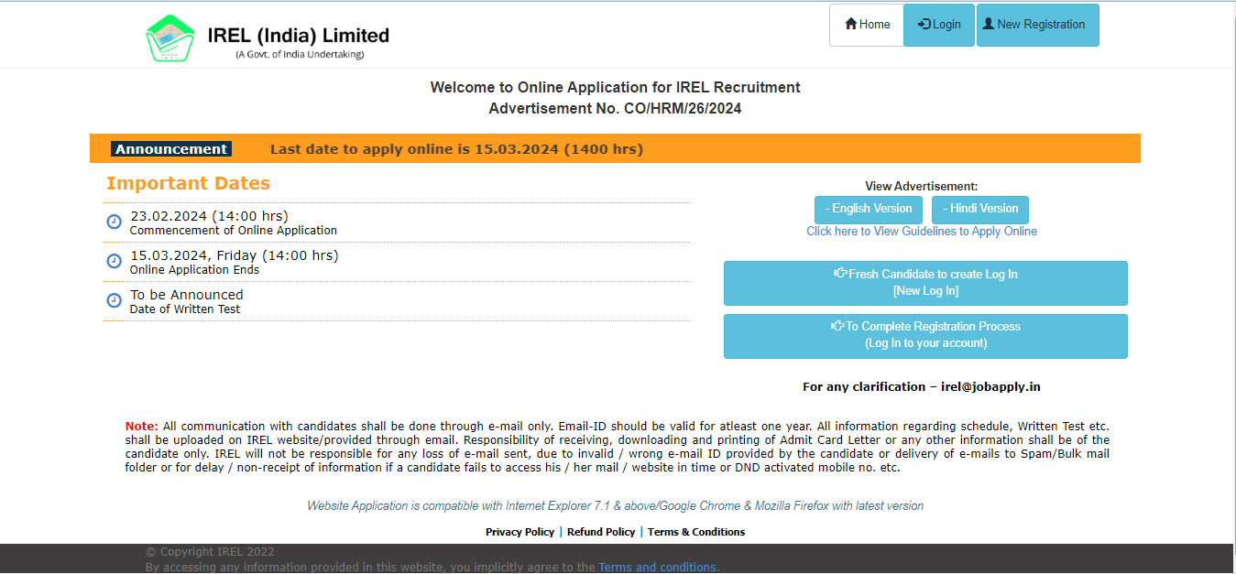Click the '23.02.2024 (14:00 hrs)' date text
This screenshot has height=574, width=1236.
[x=209, y=216]
